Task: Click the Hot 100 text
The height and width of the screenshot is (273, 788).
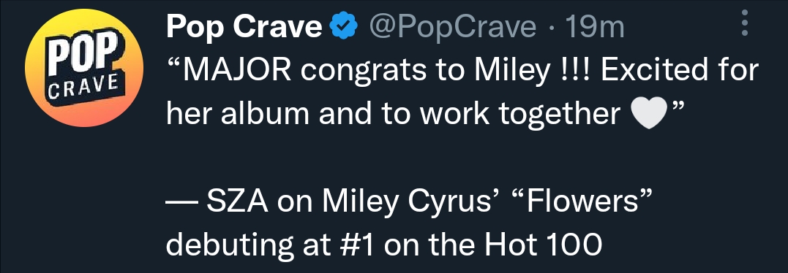Action: point(543,245)
